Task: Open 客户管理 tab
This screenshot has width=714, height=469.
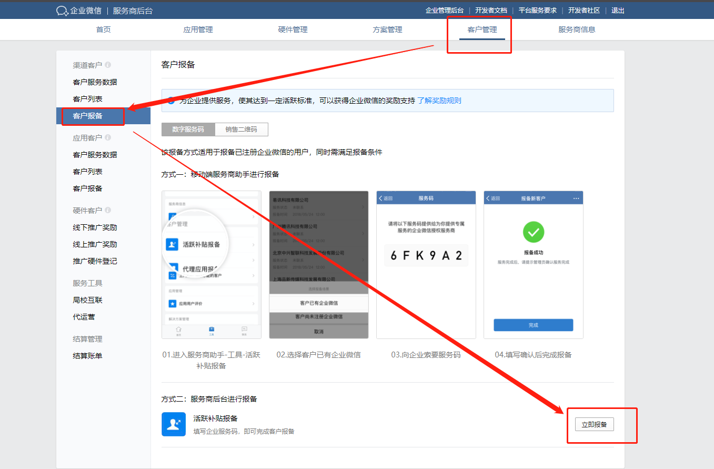Action: (x=482, y=29)
